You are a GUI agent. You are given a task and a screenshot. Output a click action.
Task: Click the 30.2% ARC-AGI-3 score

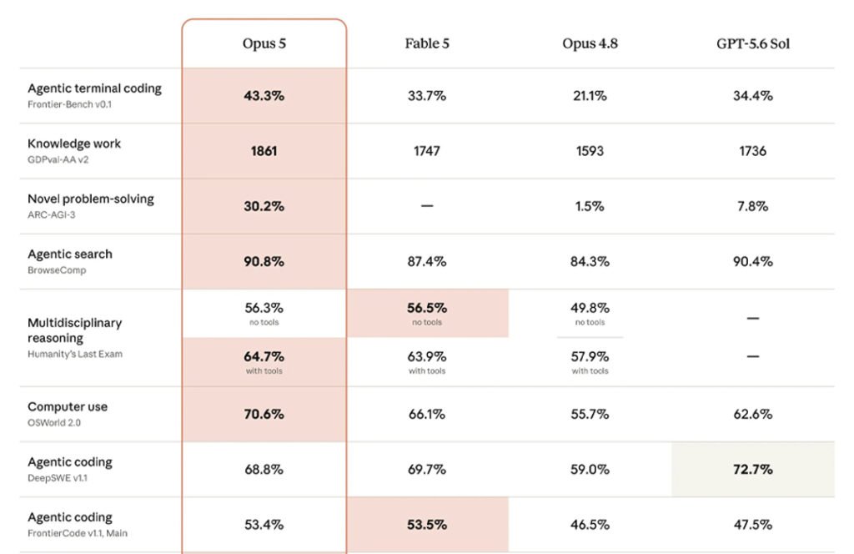pyautogui.click(x=264, y=206)
